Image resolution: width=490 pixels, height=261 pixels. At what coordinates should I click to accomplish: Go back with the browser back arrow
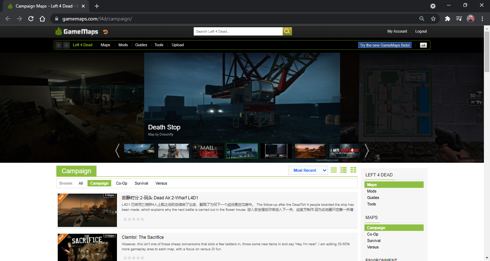point(8,19)
